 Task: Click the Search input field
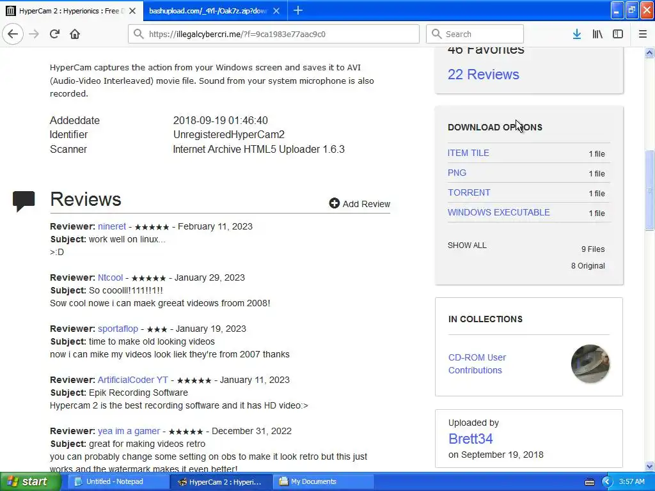475,34
